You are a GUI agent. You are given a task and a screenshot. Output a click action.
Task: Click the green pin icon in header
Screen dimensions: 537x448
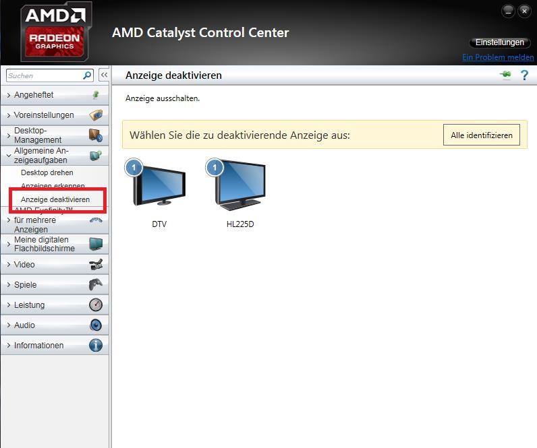(x=505, y=75)
